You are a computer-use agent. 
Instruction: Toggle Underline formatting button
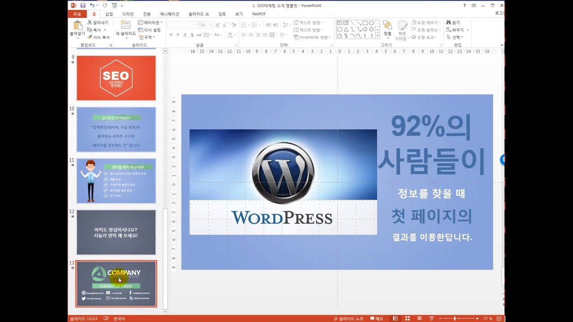(184, 35)
